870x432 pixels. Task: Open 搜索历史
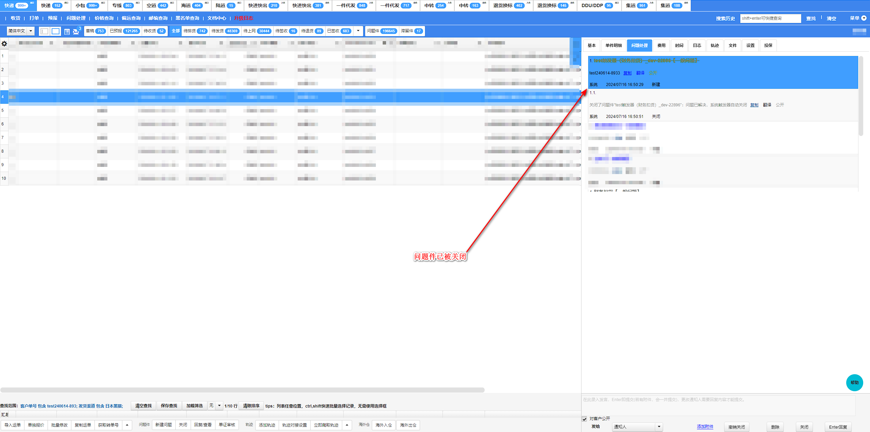coord(725,19)
